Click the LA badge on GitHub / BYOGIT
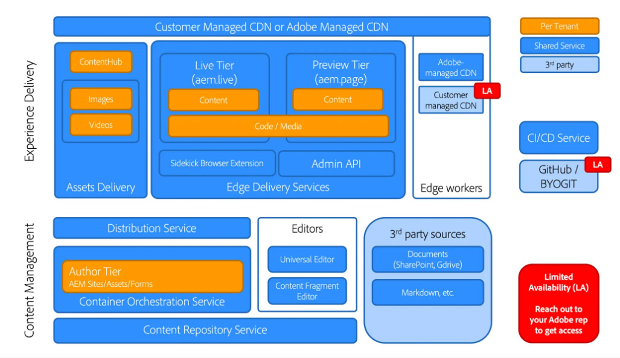The height and width of the screenshot is (358, 620). [598, 164]
